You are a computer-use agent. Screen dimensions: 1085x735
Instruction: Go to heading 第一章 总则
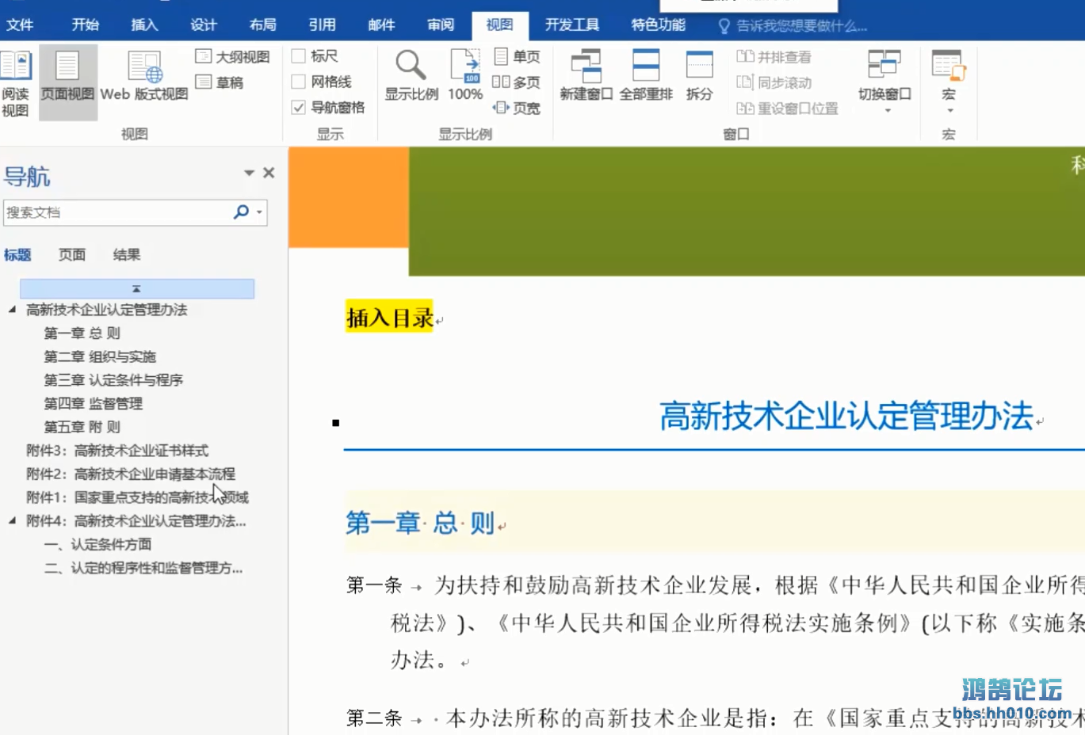tap(82, 333)
